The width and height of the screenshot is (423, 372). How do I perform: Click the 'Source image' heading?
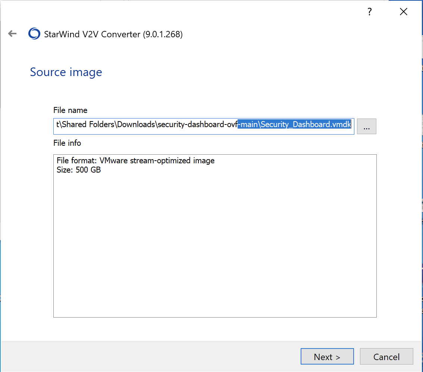point(66,72)
